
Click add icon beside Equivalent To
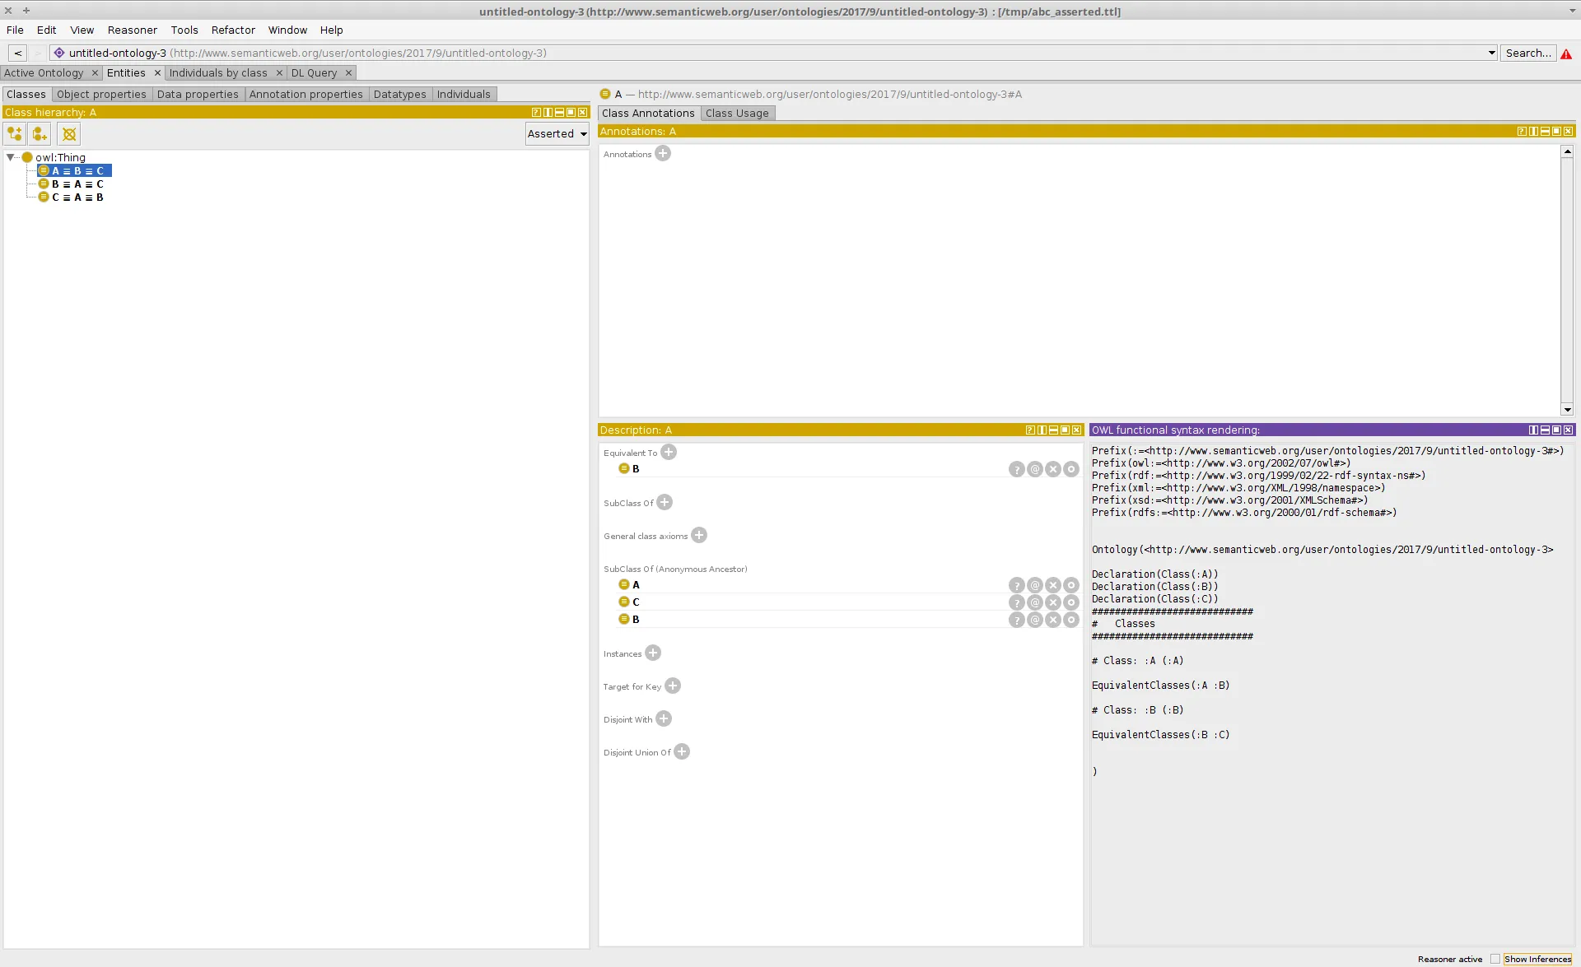[669, 452]
